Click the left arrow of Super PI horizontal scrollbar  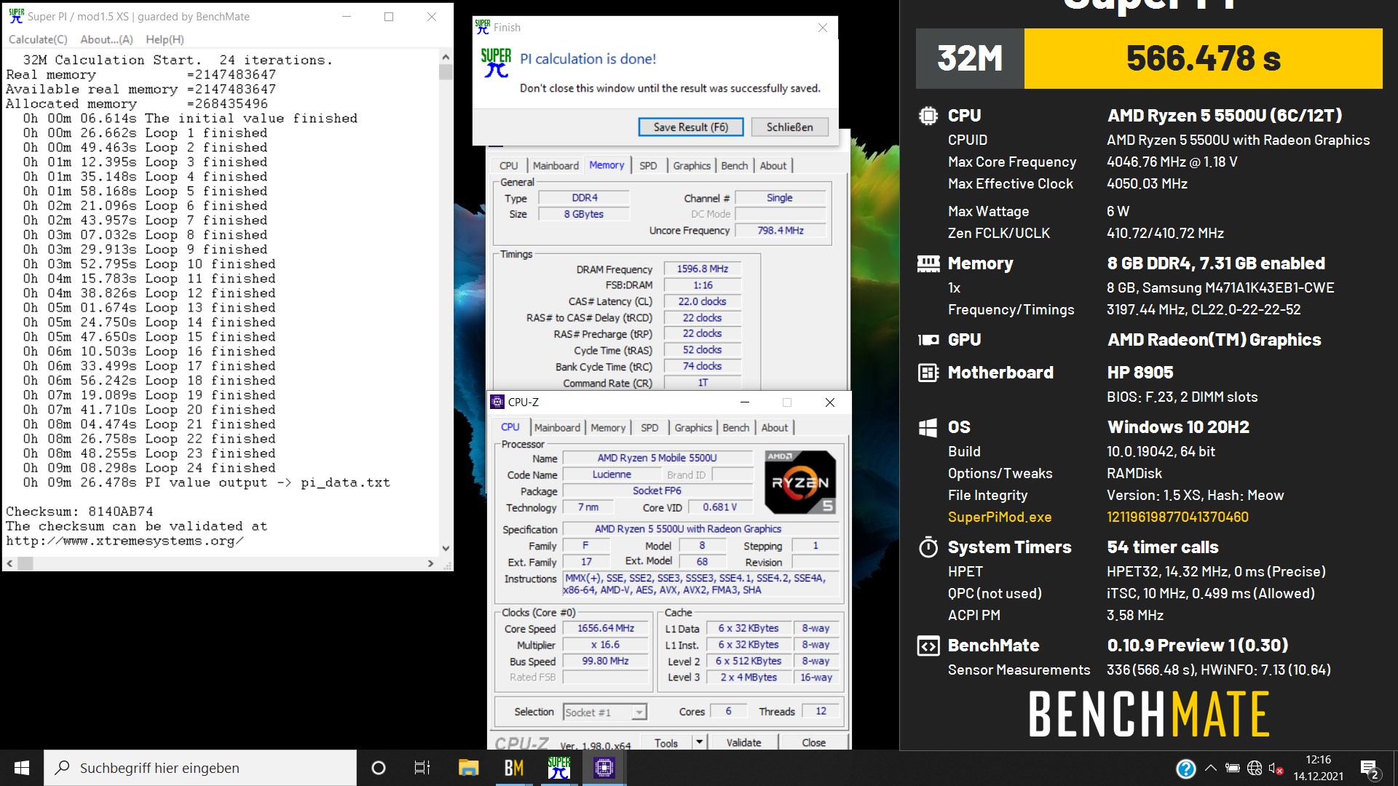[x=9, y=563]
